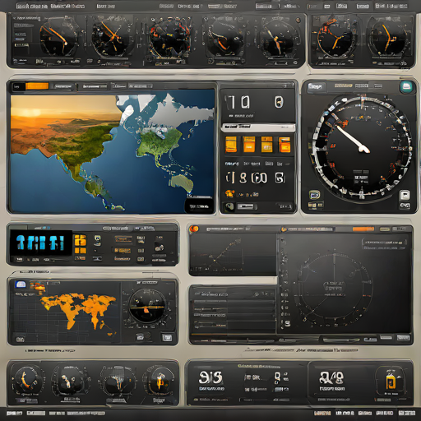Click the black button at the satellite map's bottom corner
The height and width of the screenshot is (421, 421).
[199, 206]
